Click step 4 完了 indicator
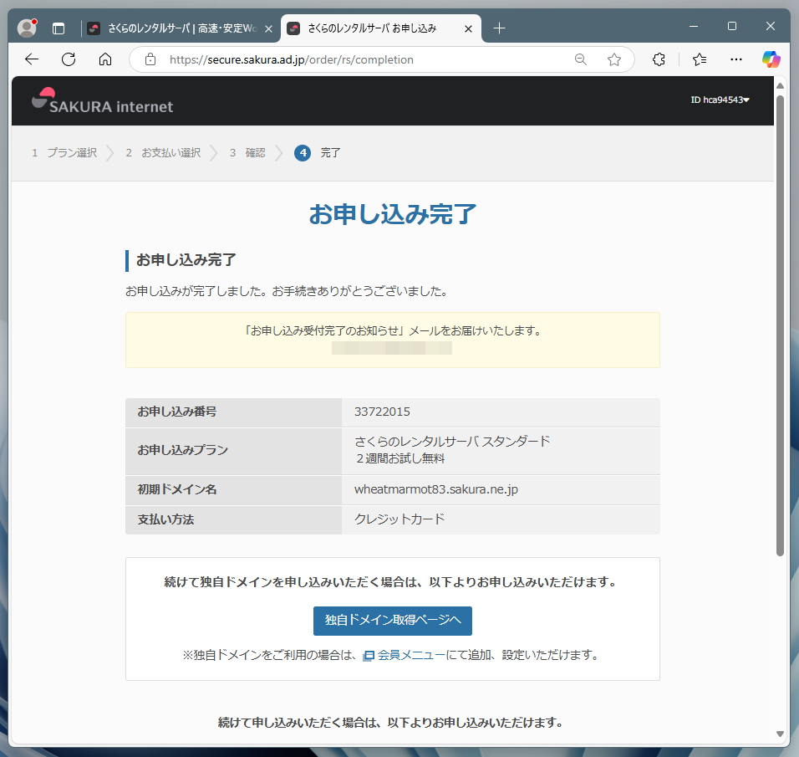This screenshot has height=757, width=799. coord(317,152)
